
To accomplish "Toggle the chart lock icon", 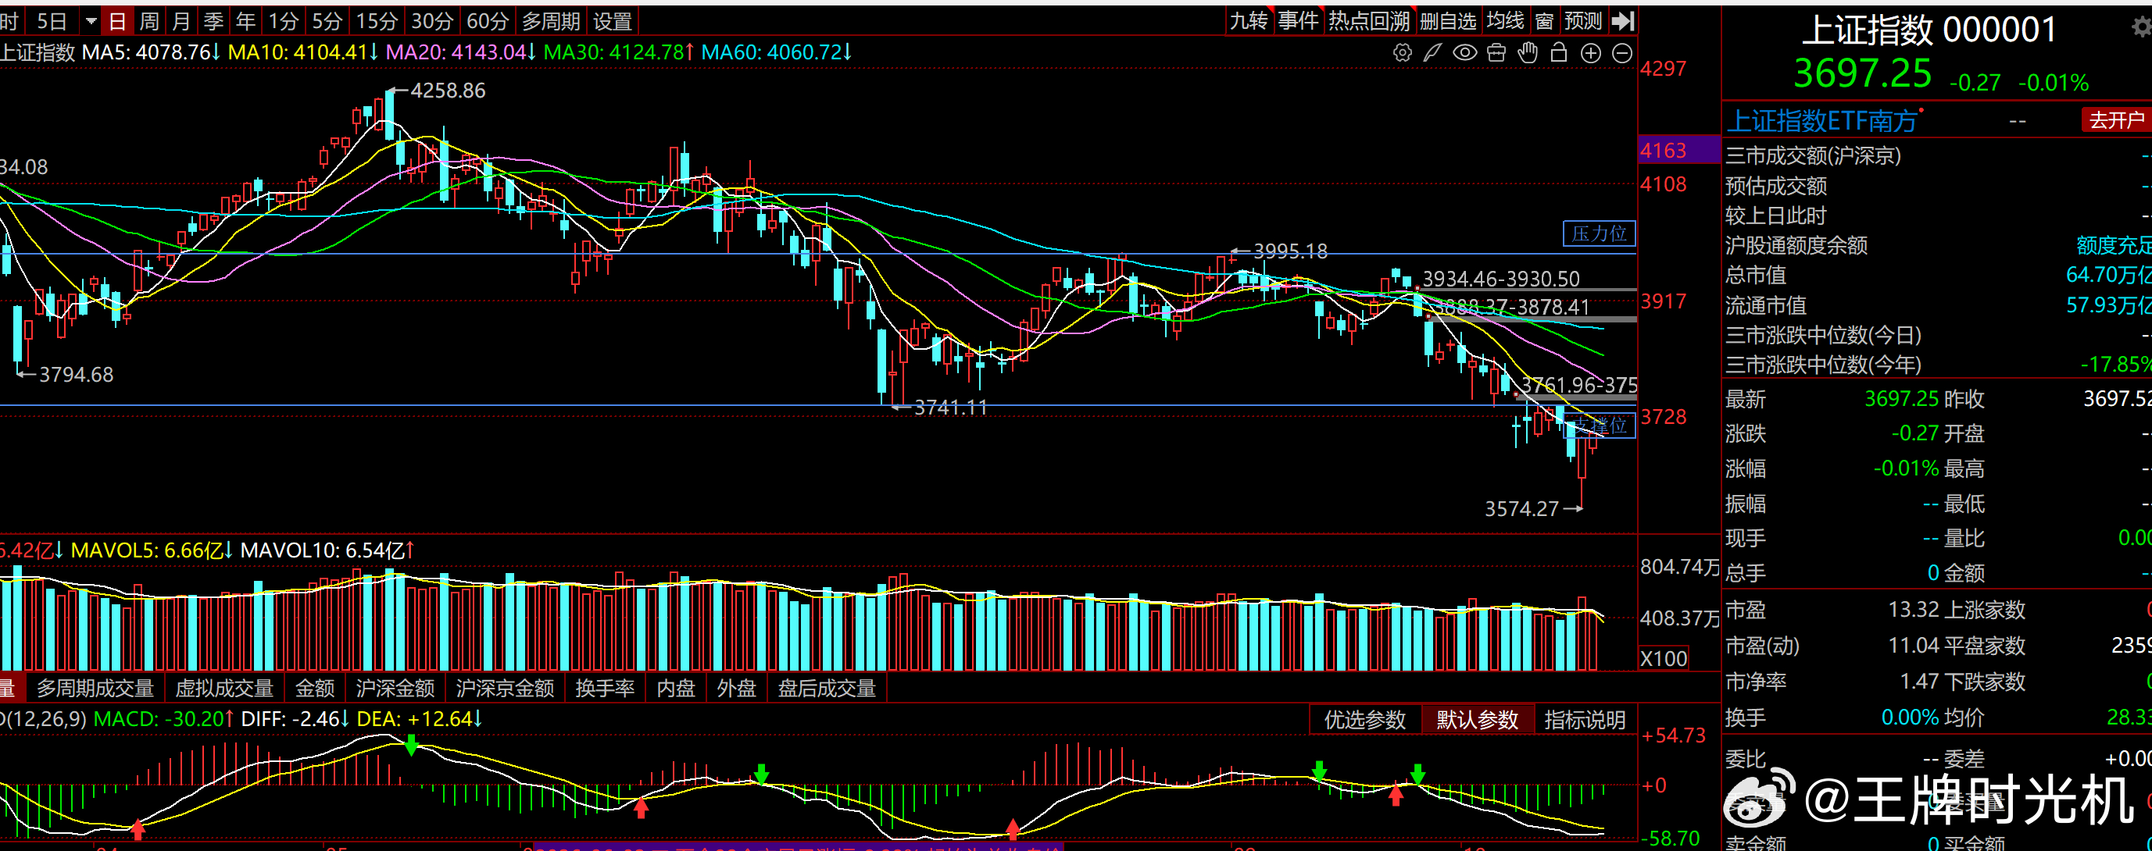I will click(1559, 53).
